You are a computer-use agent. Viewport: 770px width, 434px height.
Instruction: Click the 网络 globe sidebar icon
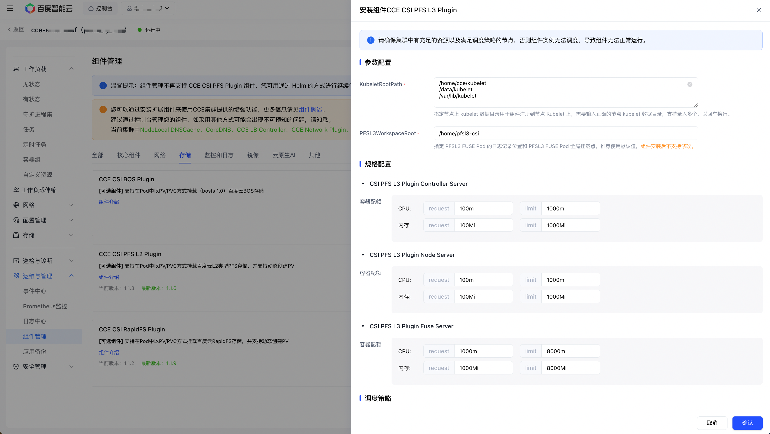tap(16, 205)
